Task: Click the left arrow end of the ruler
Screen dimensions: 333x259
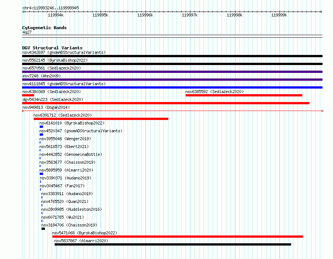Action: point(23,12)
